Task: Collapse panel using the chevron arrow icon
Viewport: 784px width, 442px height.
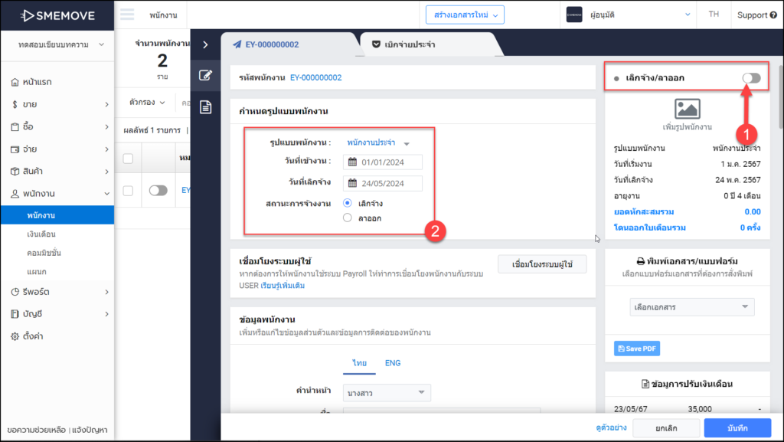Action: (x=204, y=44)
